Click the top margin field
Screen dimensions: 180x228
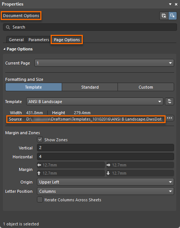[71, 173]
